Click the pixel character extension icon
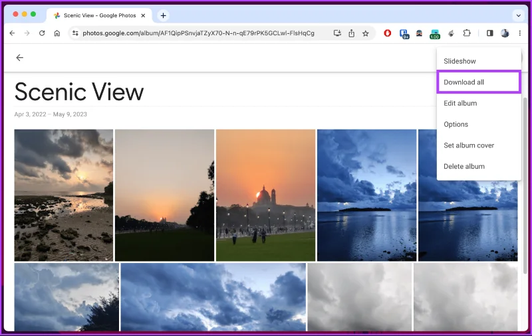This screenshot has height=336, width=532. pyautogui.click(x=419, y=33)
